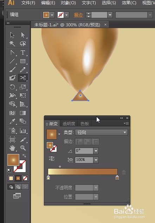The height and width of the screenshot is (223, 155).
Task: Select the Scissors tool
Action: click(23, 78)
